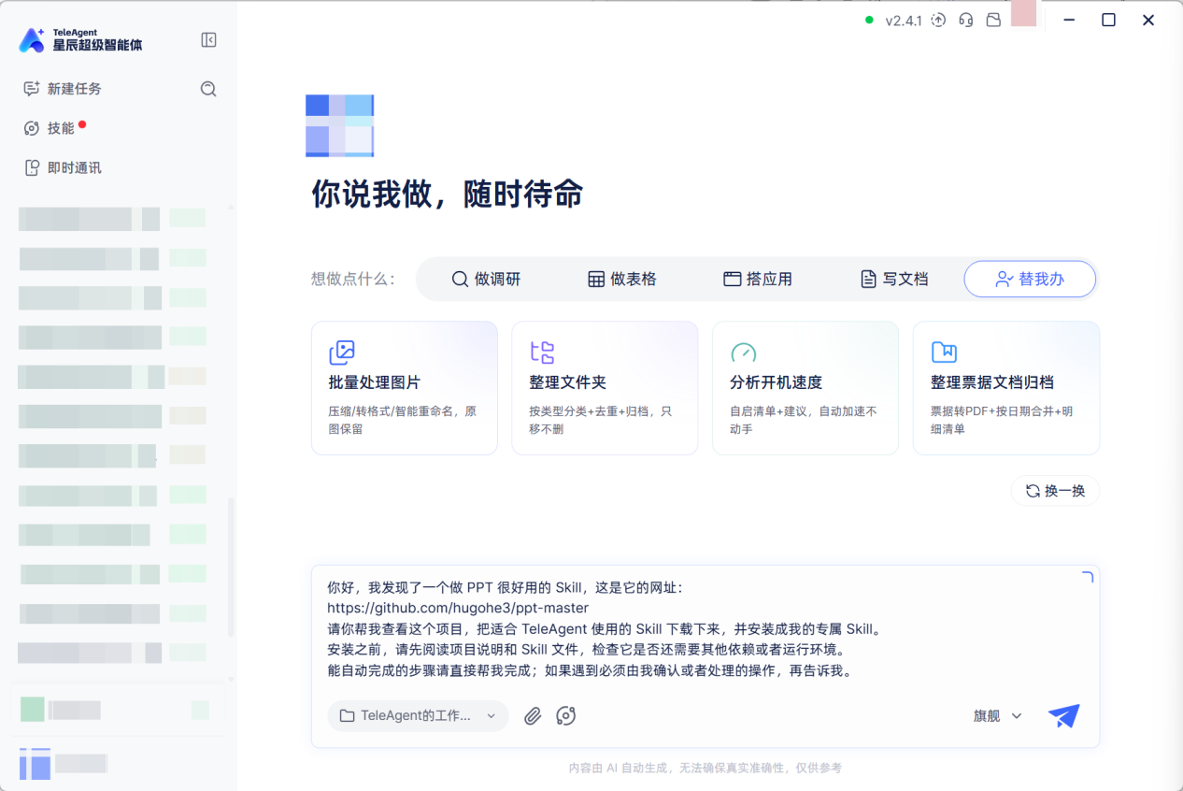Select the 做调研 research tab
The image size is (1183, 791).
(486, 279)
